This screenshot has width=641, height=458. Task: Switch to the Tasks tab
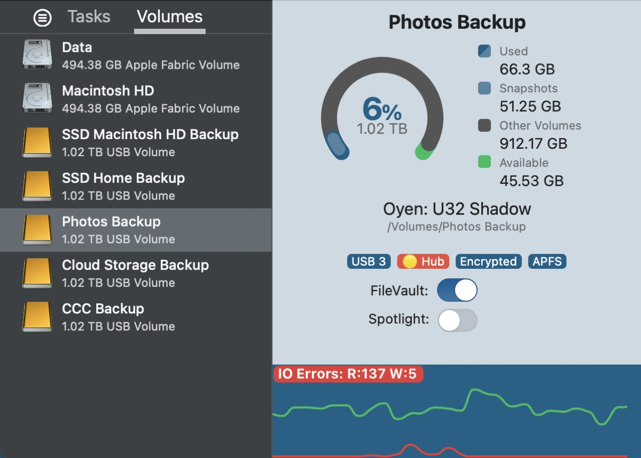[x=89, y=17]
